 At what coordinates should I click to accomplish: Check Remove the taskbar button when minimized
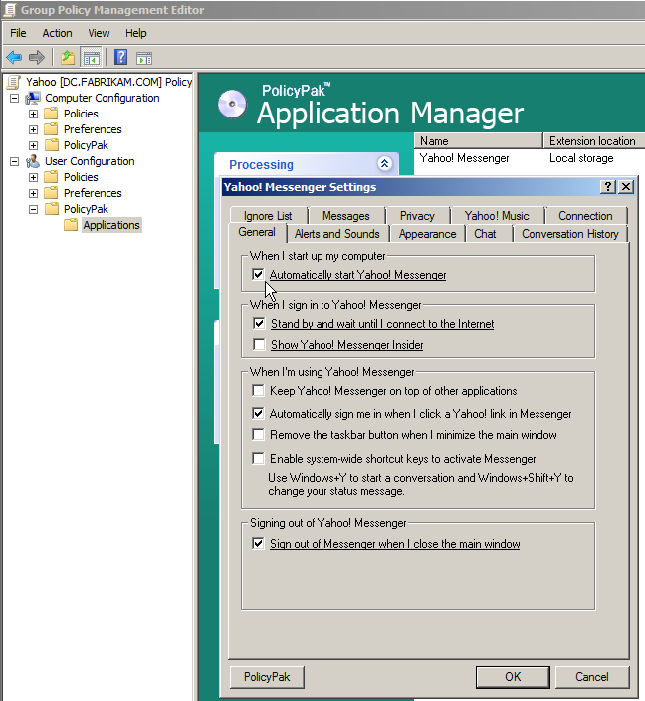258,434
